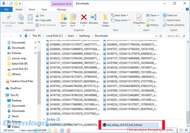Screen dimensions: 190x133
Task: Open the Explorer Help question mark icon
Action: pos(187,9)
